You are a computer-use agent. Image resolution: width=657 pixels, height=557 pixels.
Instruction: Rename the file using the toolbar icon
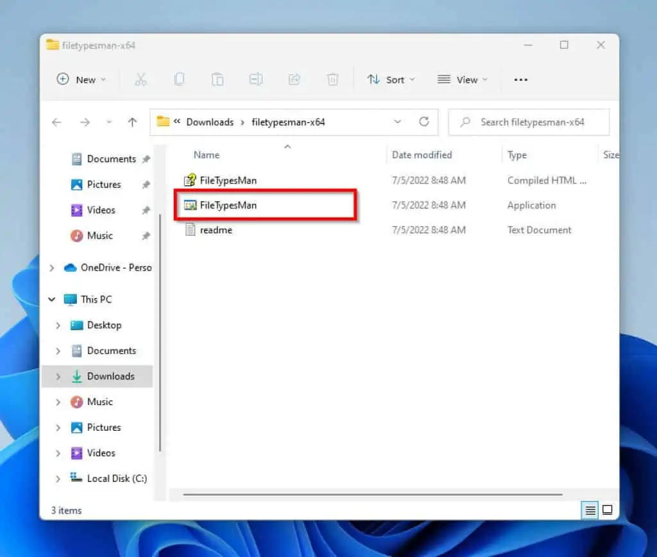pos(256,79)
